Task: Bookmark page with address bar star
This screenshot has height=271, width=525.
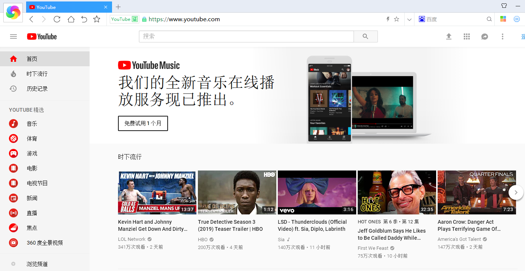Action: pos(397,19)
